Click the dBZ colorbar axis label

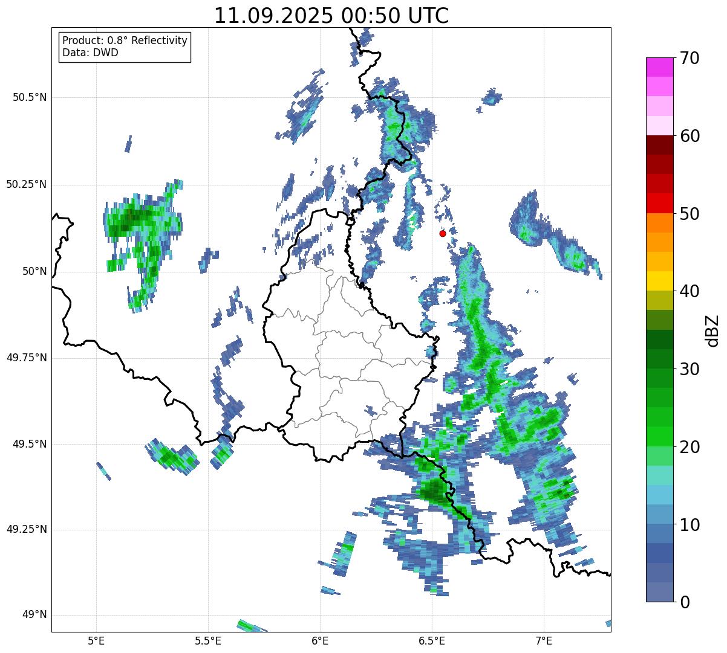pos(712,330)
